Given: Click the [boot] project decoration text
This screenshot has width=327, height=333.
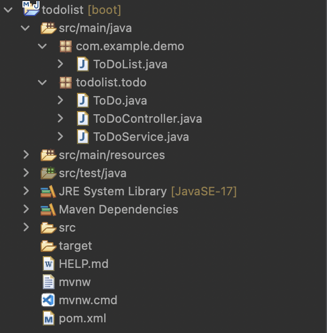Looking at the screenshot, I should pyautogui.click(x=104, y=10).
